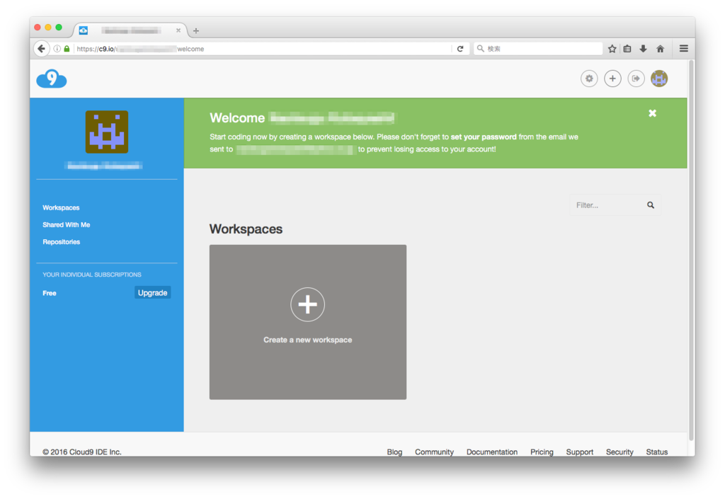Click the plus icon in header
This screenshot has width=725, height=499.
tap(612, 79)
